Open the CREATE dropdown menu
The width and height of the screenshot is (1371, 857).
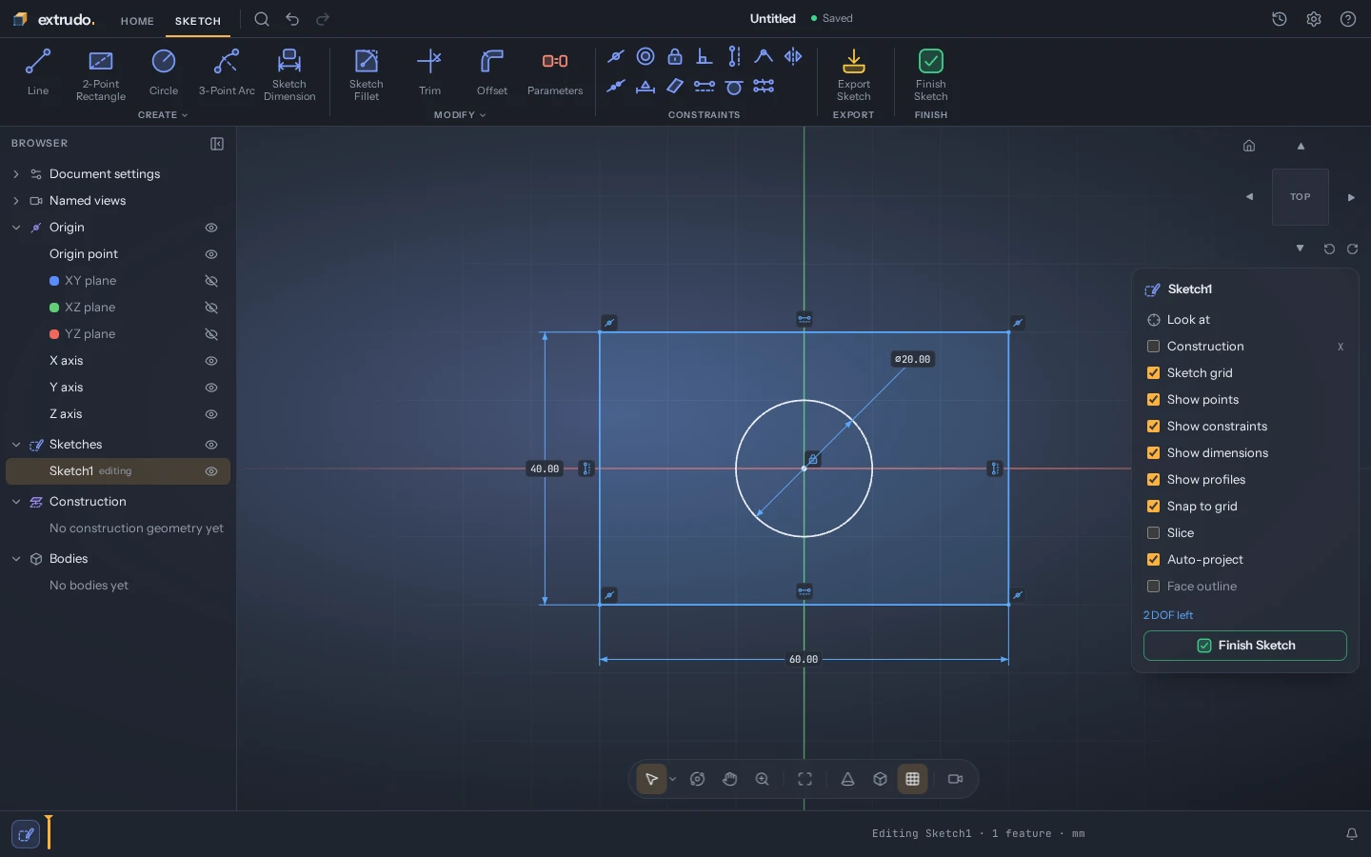(163, 115)
